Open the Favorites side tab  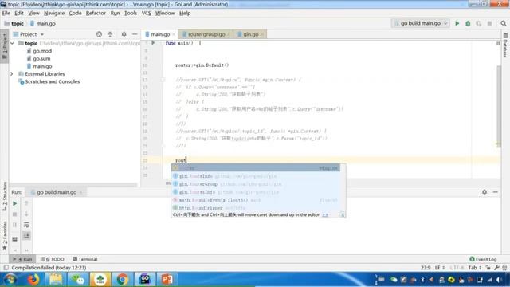coord(5,235)
